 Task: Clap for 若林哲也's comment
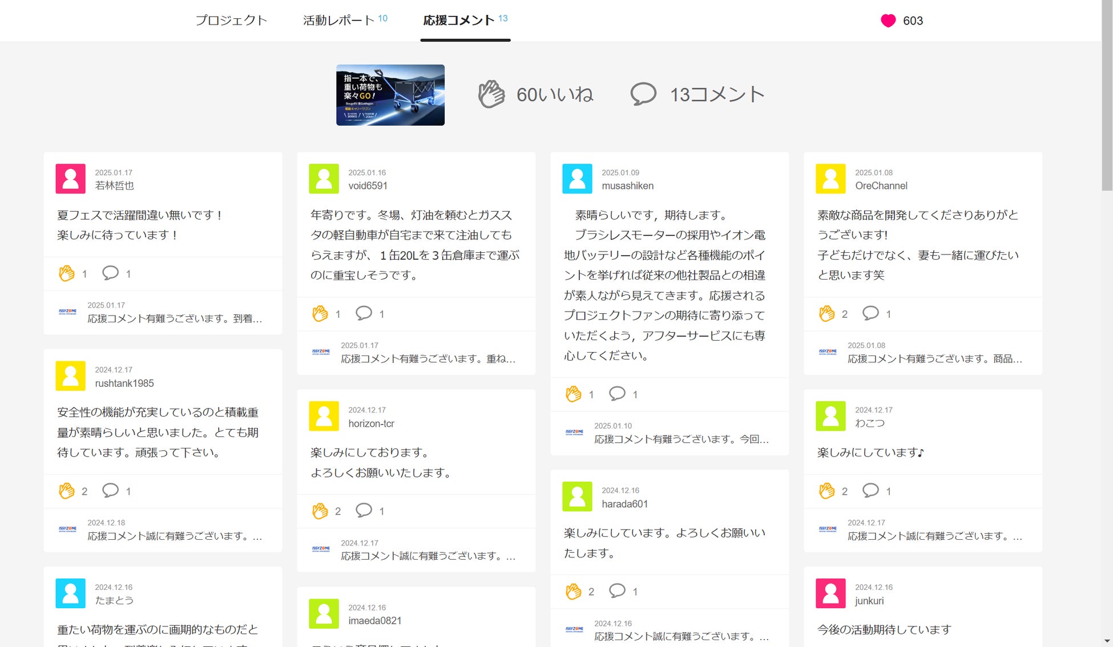point(67,273)
